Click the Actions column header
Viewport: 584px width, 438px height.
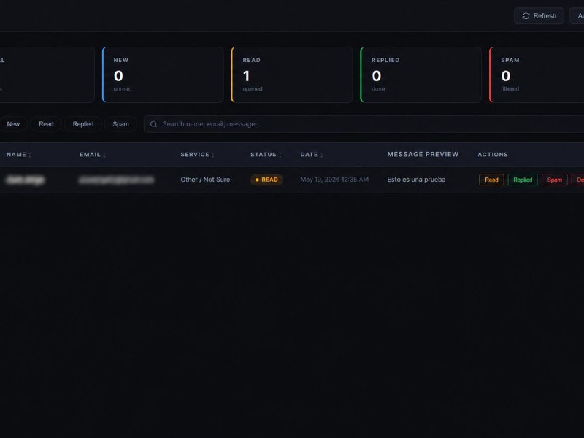pyautogui.click(x=493, y=155)
